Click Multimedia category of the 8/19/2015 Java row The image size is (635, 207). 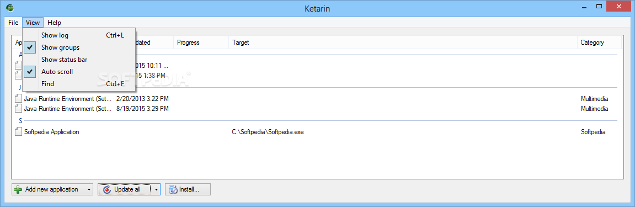tap(594, 109)
